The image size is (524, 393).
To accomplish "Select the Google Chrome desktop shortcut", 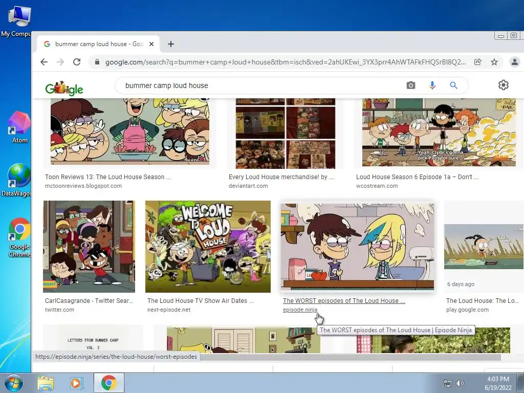I will (19, 237).
